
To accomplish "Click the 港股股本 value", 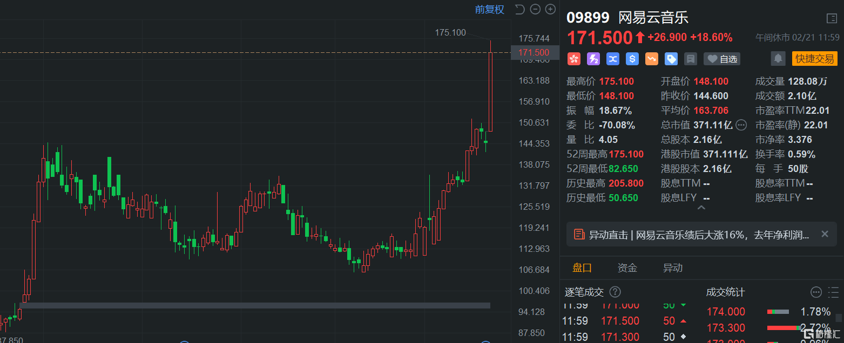I will tap(718, 169).
